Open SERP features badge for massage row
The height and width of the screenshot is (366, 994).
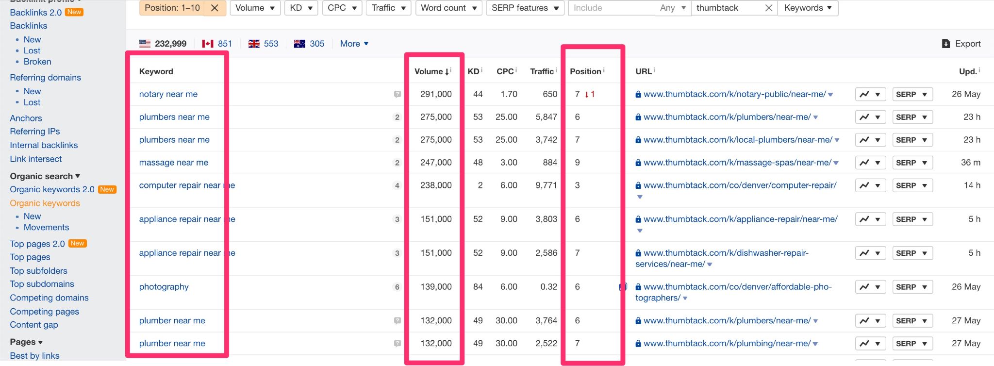pyautogui.click(x=397, y=163)
